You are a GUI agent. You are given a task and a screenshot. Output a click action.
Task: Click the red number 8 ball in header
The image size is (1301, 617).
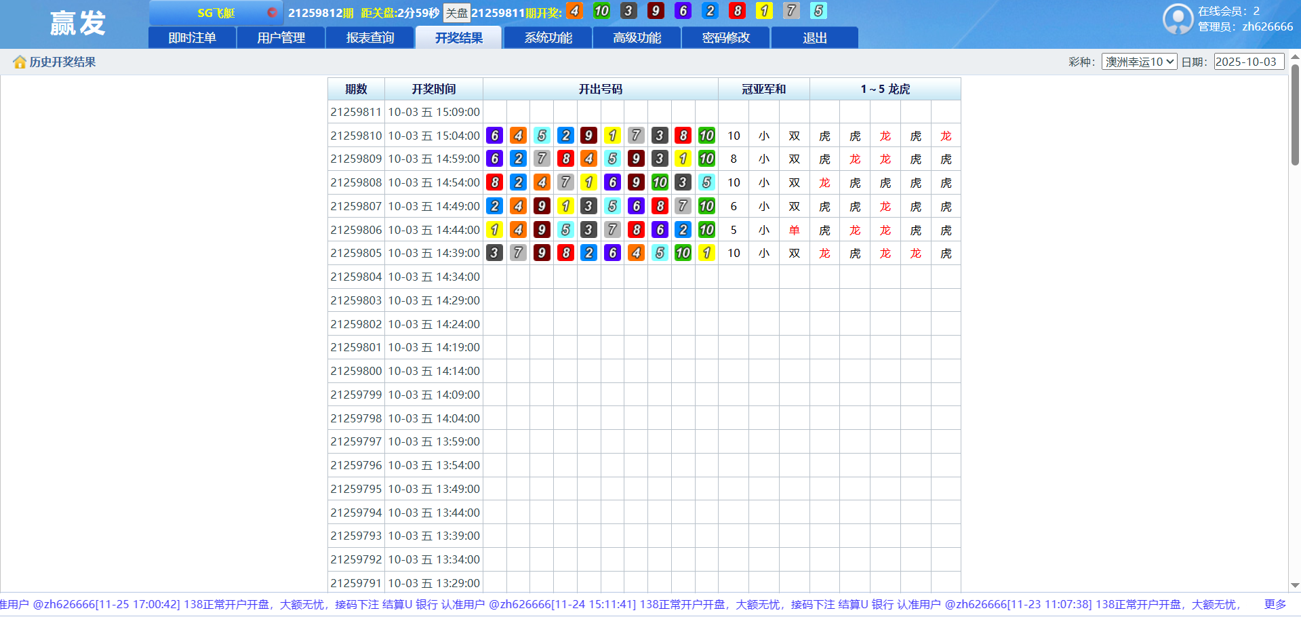(737, 11)
